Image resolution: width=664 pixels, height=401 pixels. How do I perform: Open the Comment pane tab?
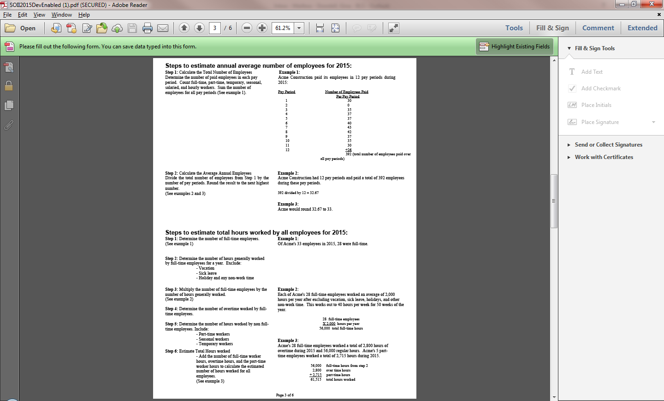click(598, 28)
